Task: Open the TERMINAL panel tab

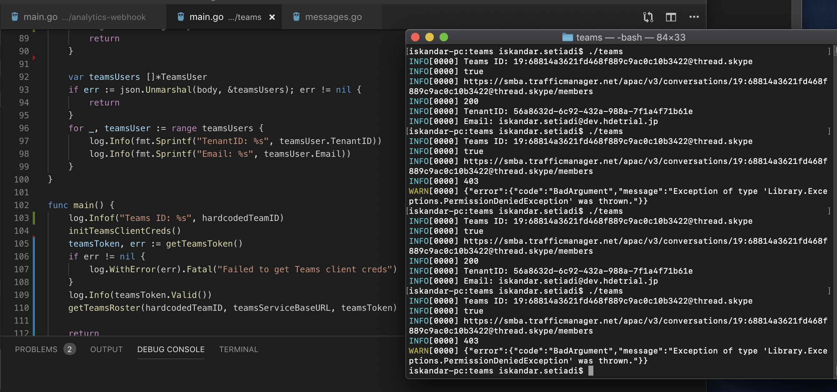Action: click(238, 349)
